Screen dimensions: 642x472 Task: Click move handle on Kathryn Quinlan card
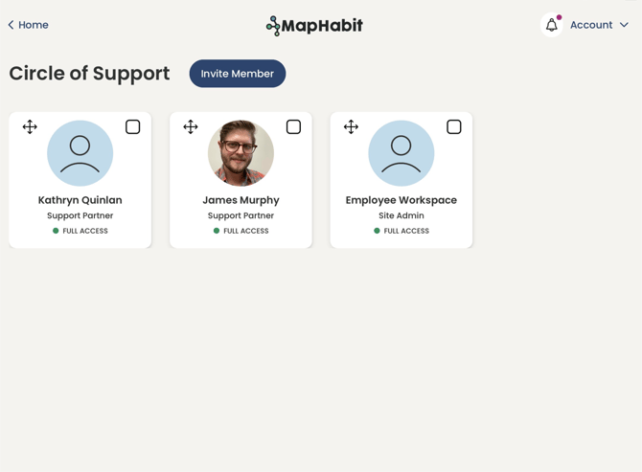coord(30,127)
